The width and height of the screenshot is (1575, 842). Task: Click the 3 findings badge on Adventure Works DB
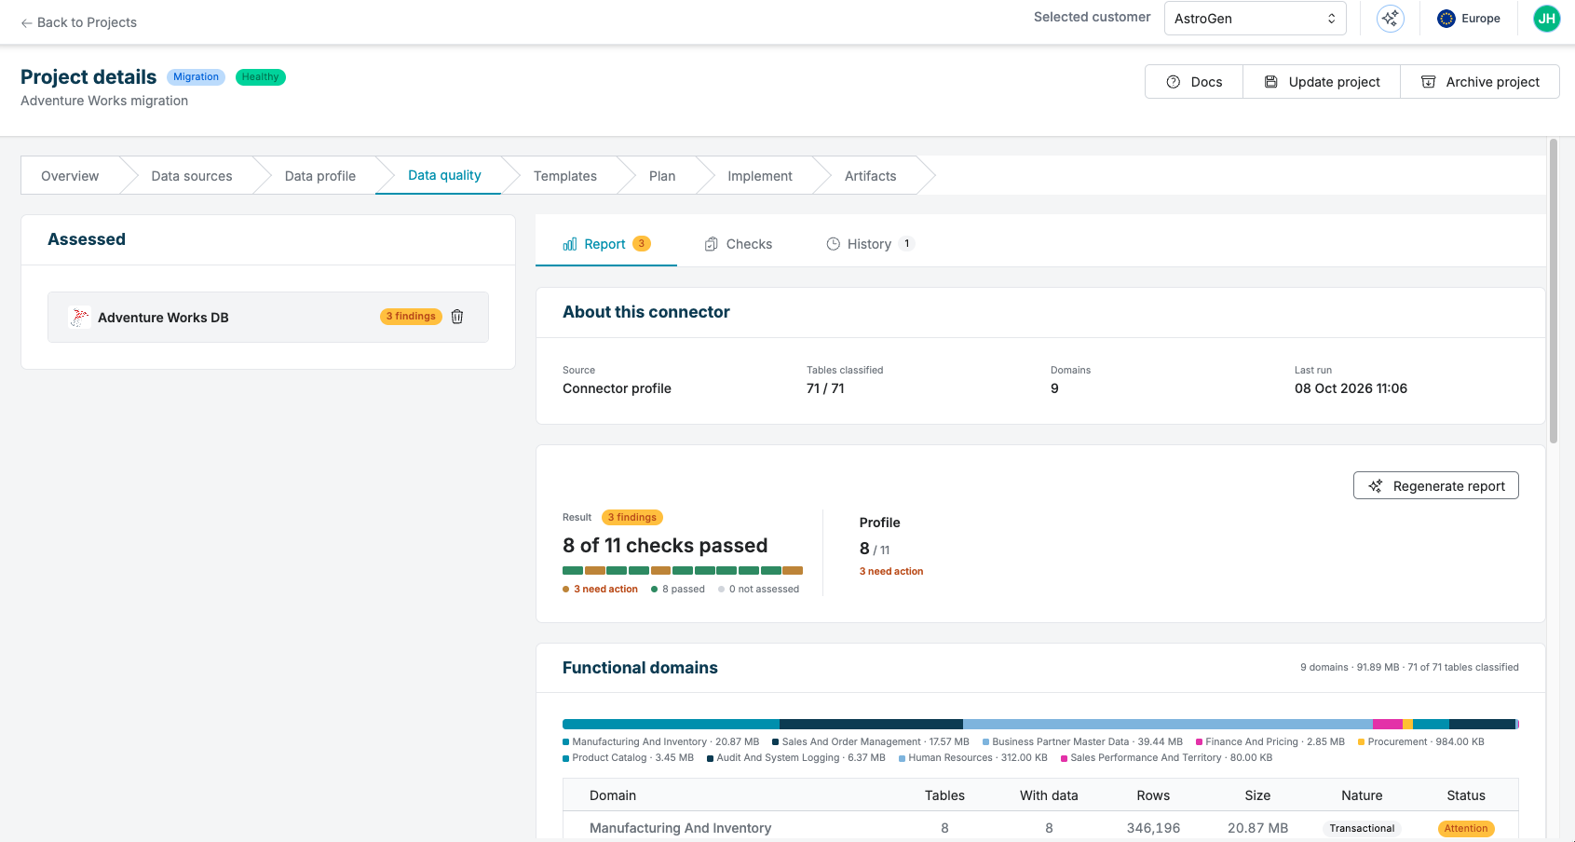click(411, 317)
